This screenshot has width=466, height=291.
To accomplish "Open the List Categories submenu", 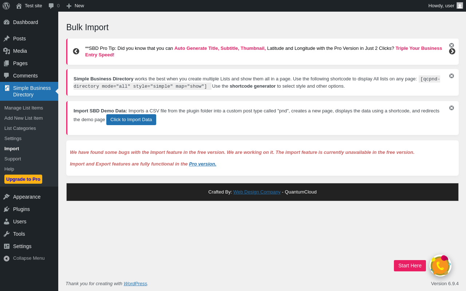I will pos(20,128).
